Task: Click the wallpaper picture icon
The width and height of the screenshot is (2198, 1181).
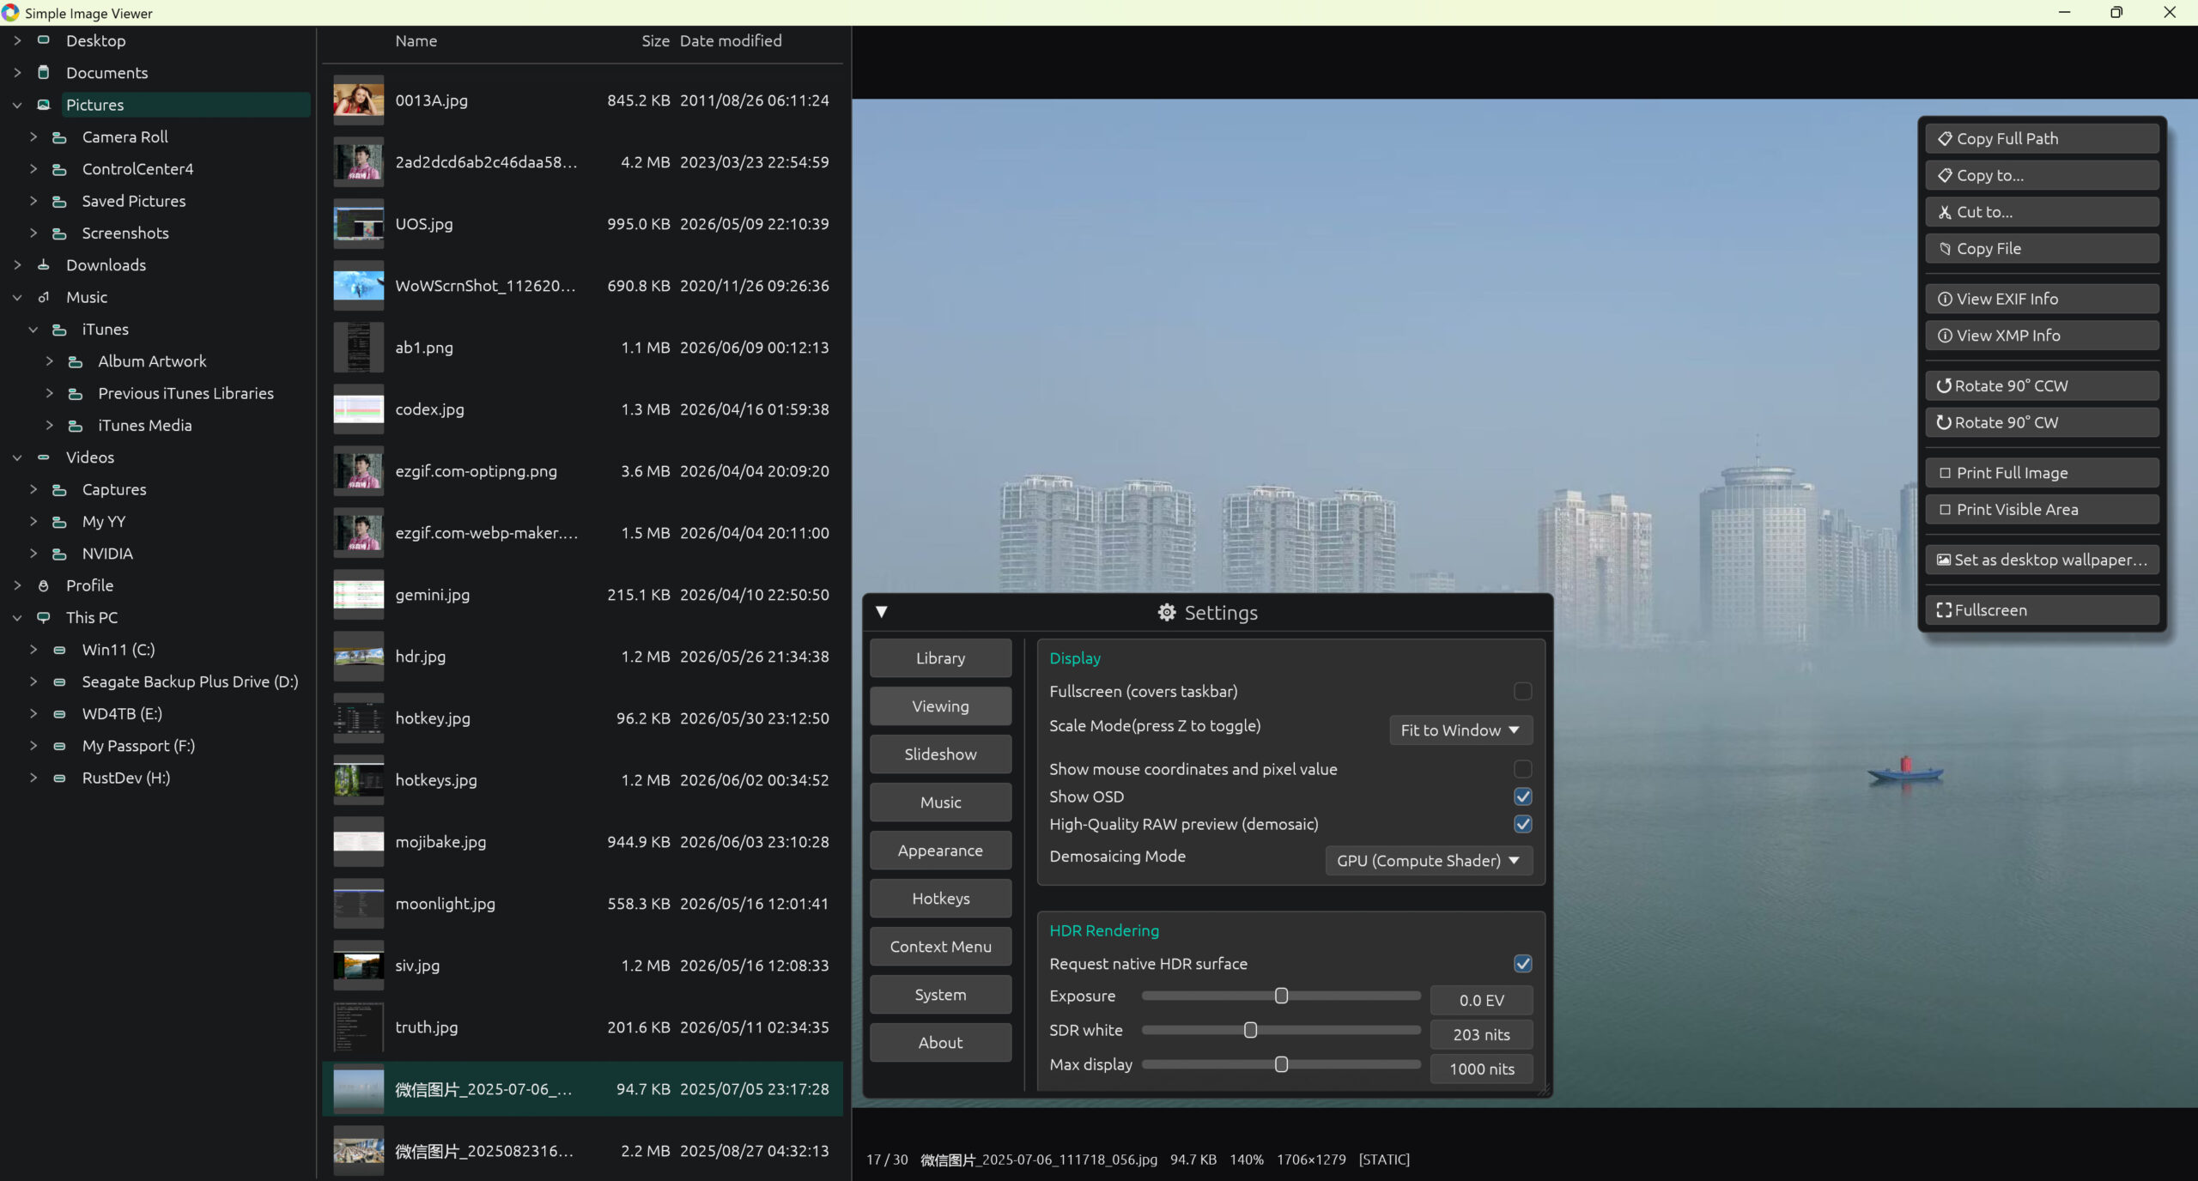Action: 1944,560
